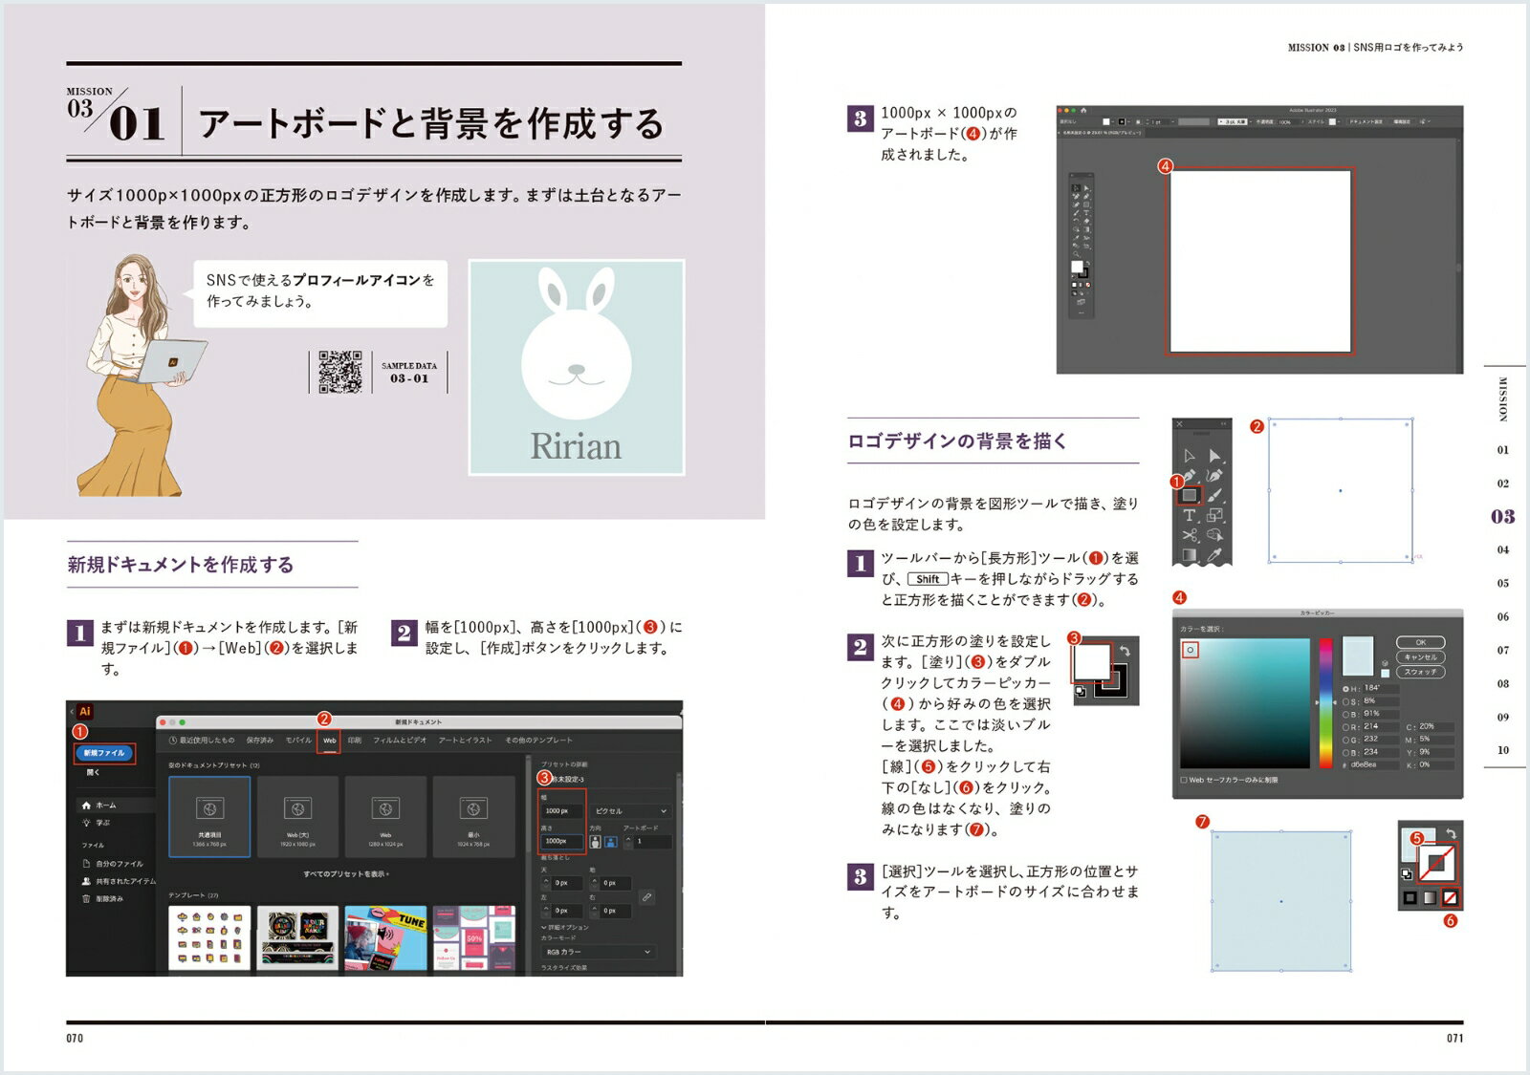This screenshot has height=1075, width=1530.
Task: Switch to the Web tab
Action: pos(329,741)
